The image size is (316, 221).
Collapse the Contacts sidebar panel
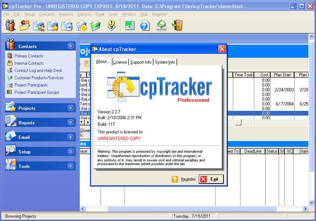pyautogui.click(x=70, y=46)
